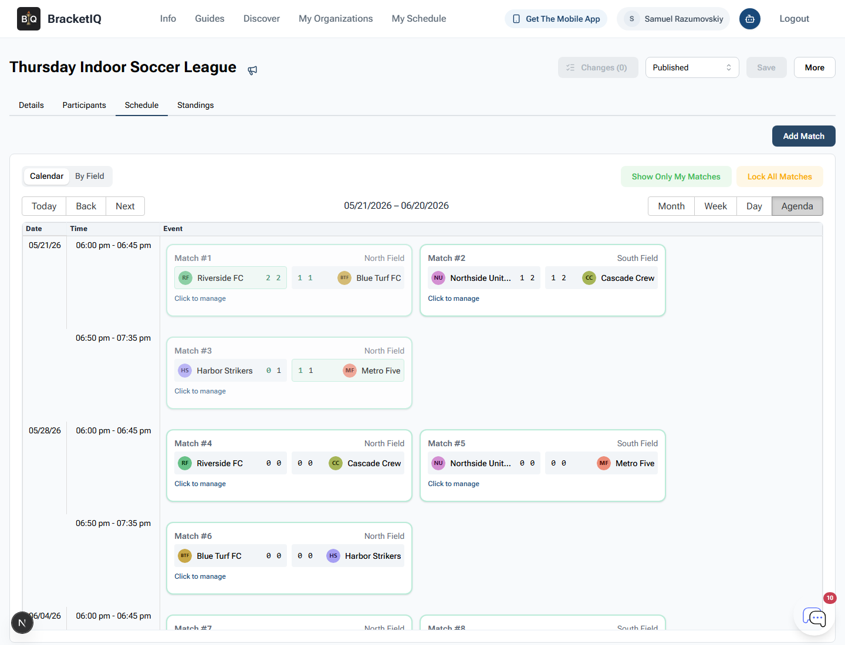Click the Northside United avatar in Match #2
The image size is (845, 645).
point(438,278)
